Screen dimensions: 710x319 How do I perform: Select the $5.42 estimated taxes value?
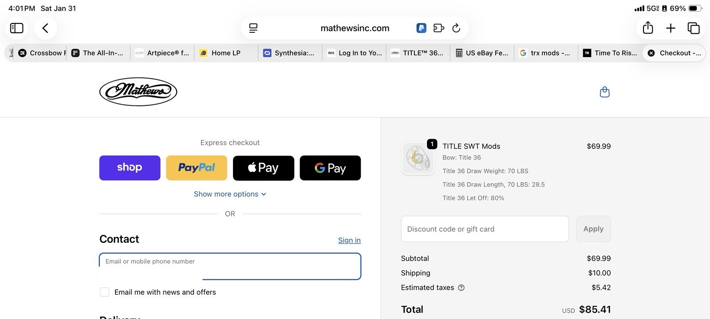pos(601,288)
